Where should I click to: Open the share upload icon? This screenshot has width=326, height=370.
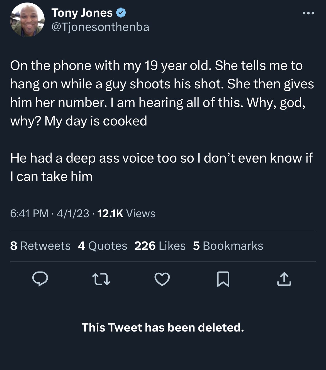284,279
